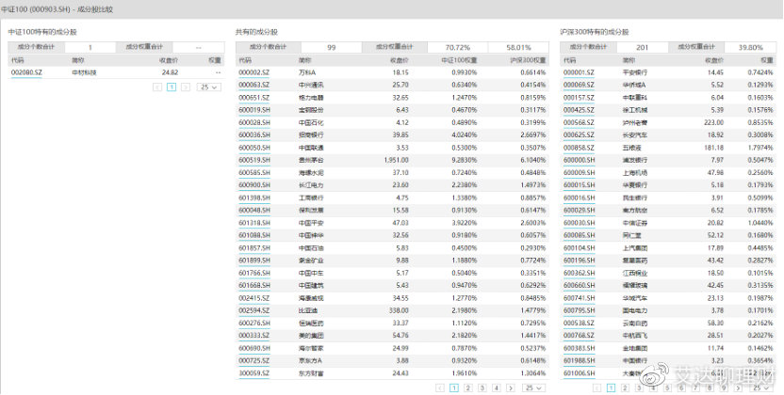Open page 4 of shared constituents table
The height and width of the screenshot is (395, 784).
(497, 387)
